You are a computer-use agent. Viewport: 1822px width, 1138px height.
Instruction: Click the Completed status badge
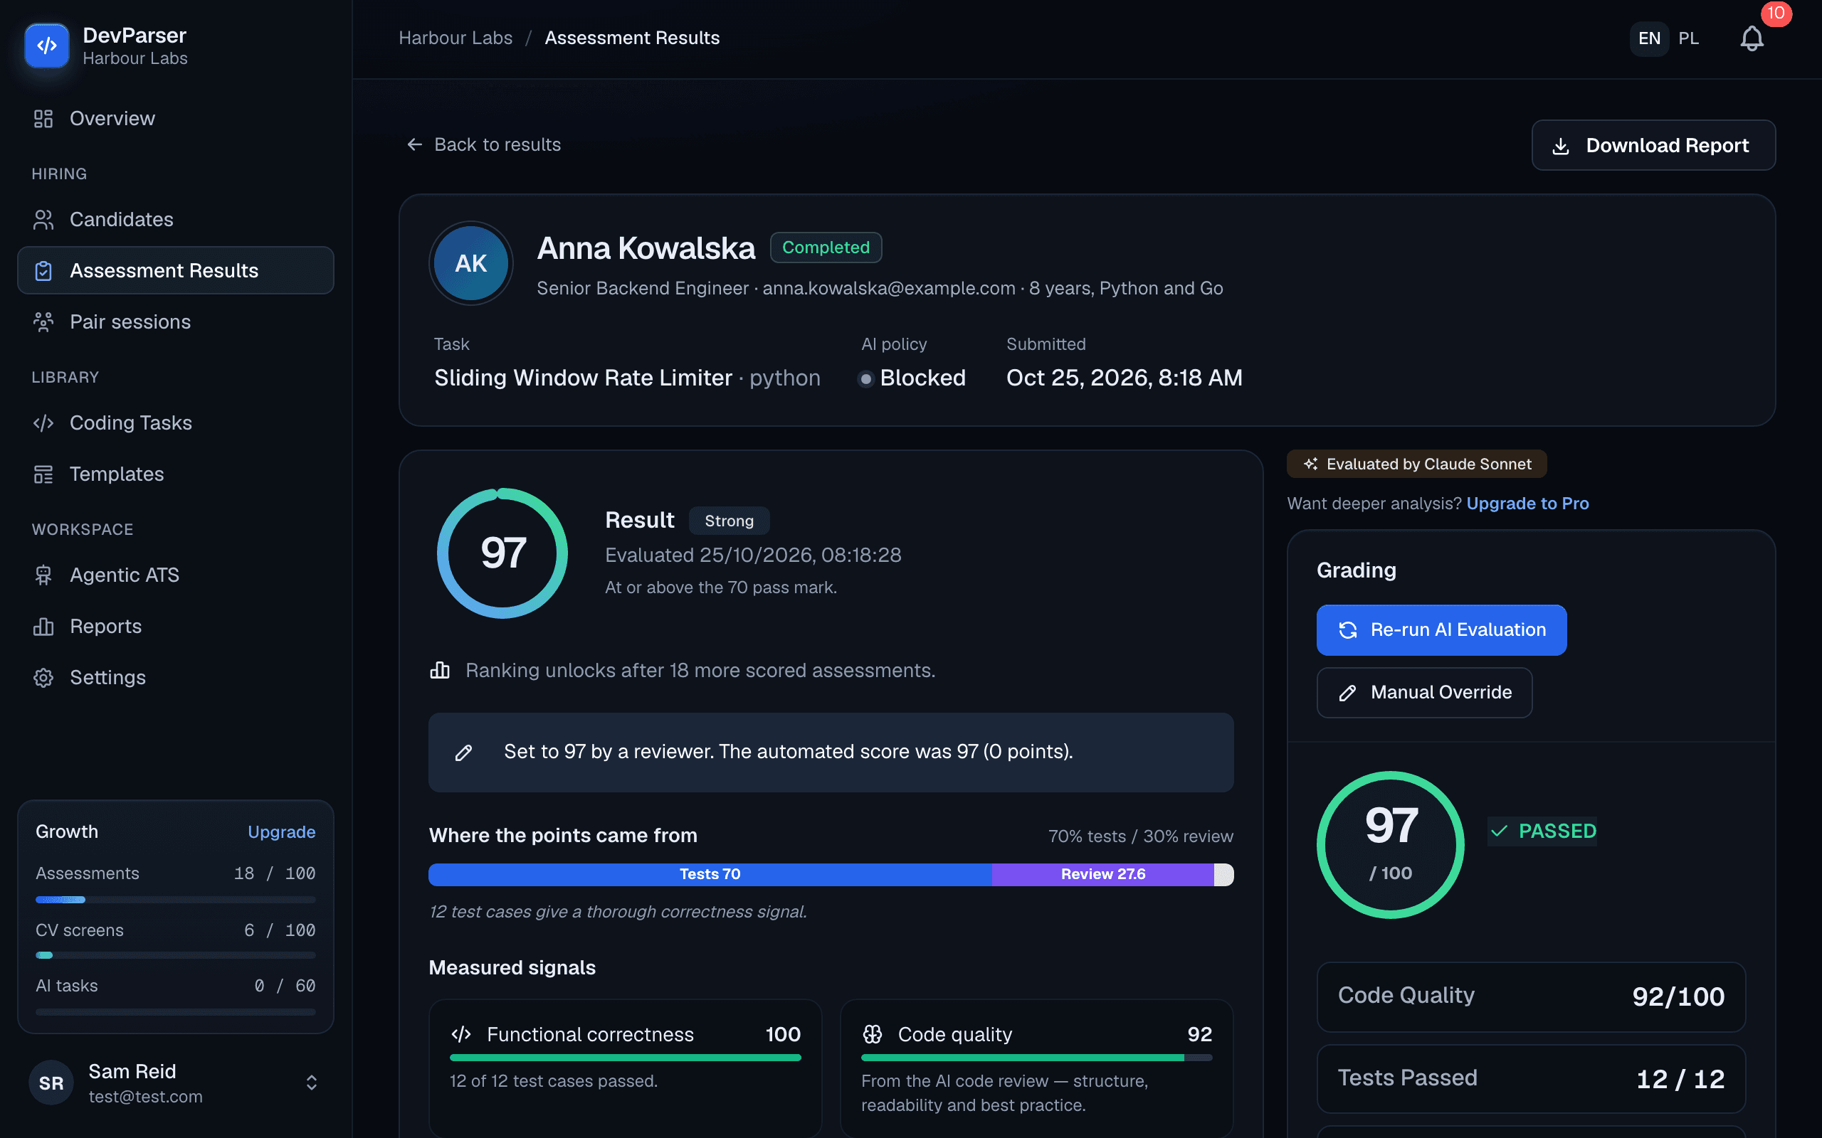coord(826,248)
